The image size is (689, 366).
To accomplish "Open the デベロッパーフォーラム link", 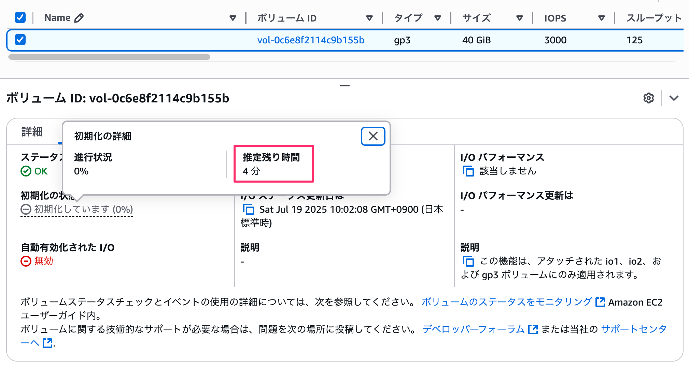I will click(x=474, y=329).
